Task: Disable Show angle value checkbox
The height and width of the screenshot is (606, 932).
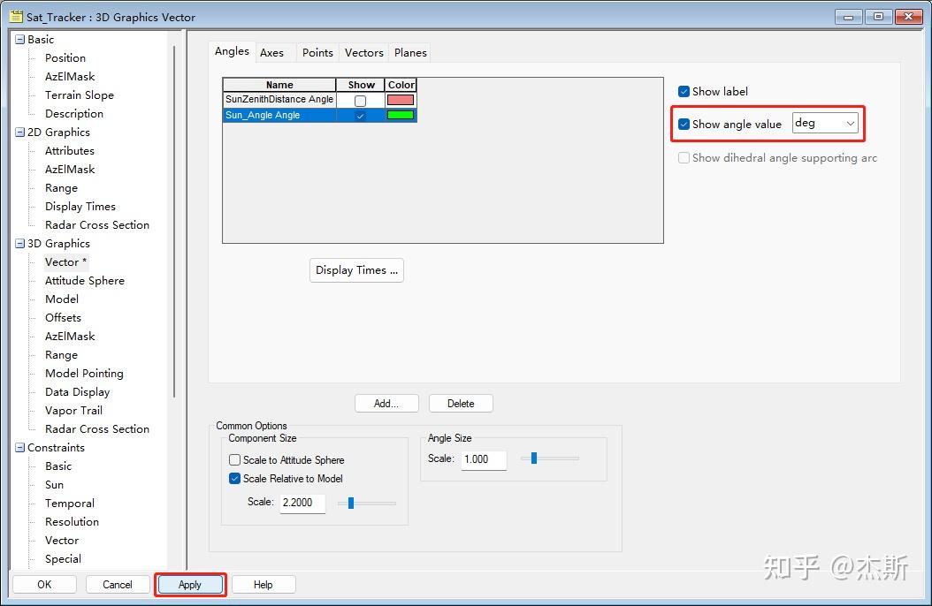Action: point(684,124)
